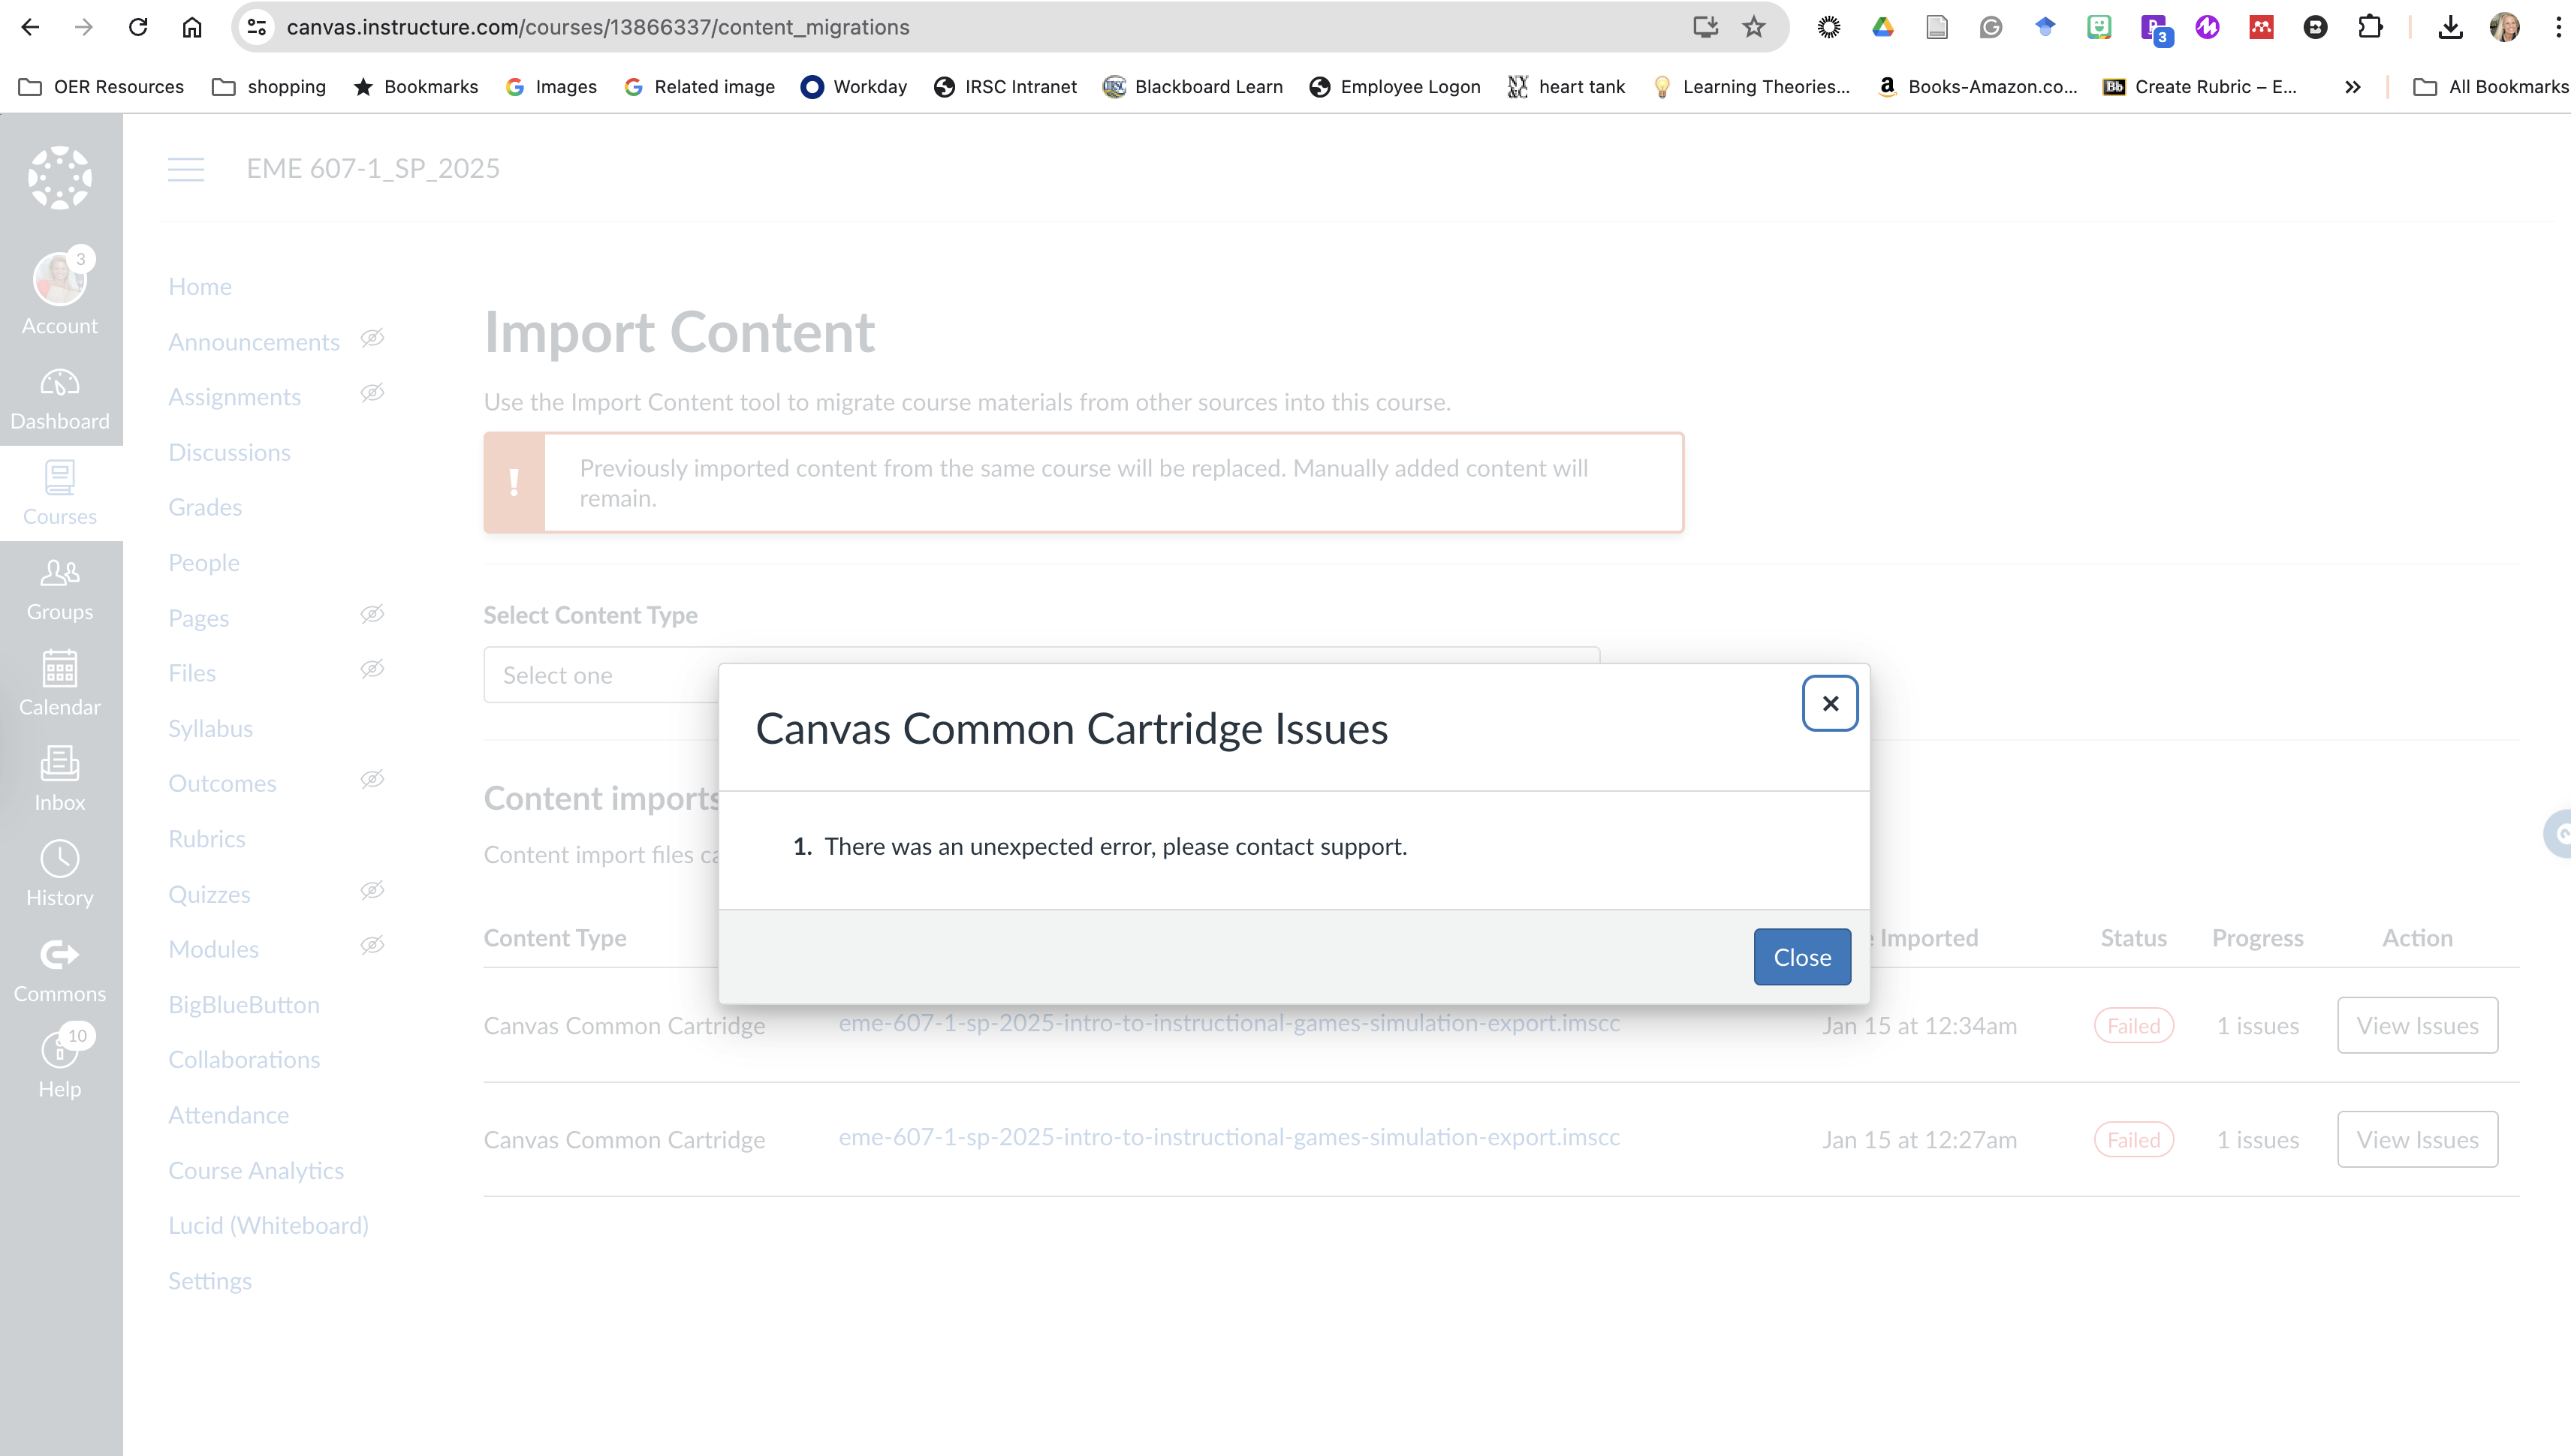The image size is (2571, 1456).
Task: Open the Dashboard from the sidebar
Action: click(x=60, y=397)
